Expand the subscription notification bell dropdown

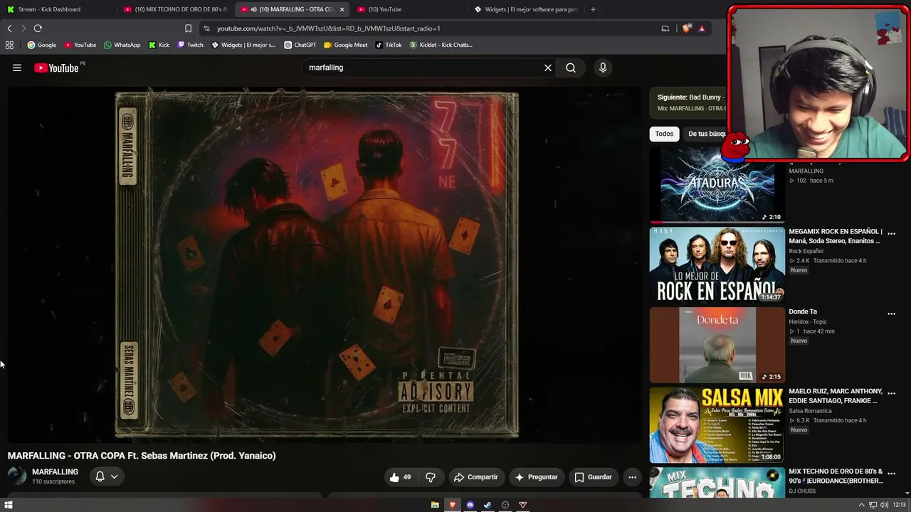pyautogui.click(x=106, y=476)
